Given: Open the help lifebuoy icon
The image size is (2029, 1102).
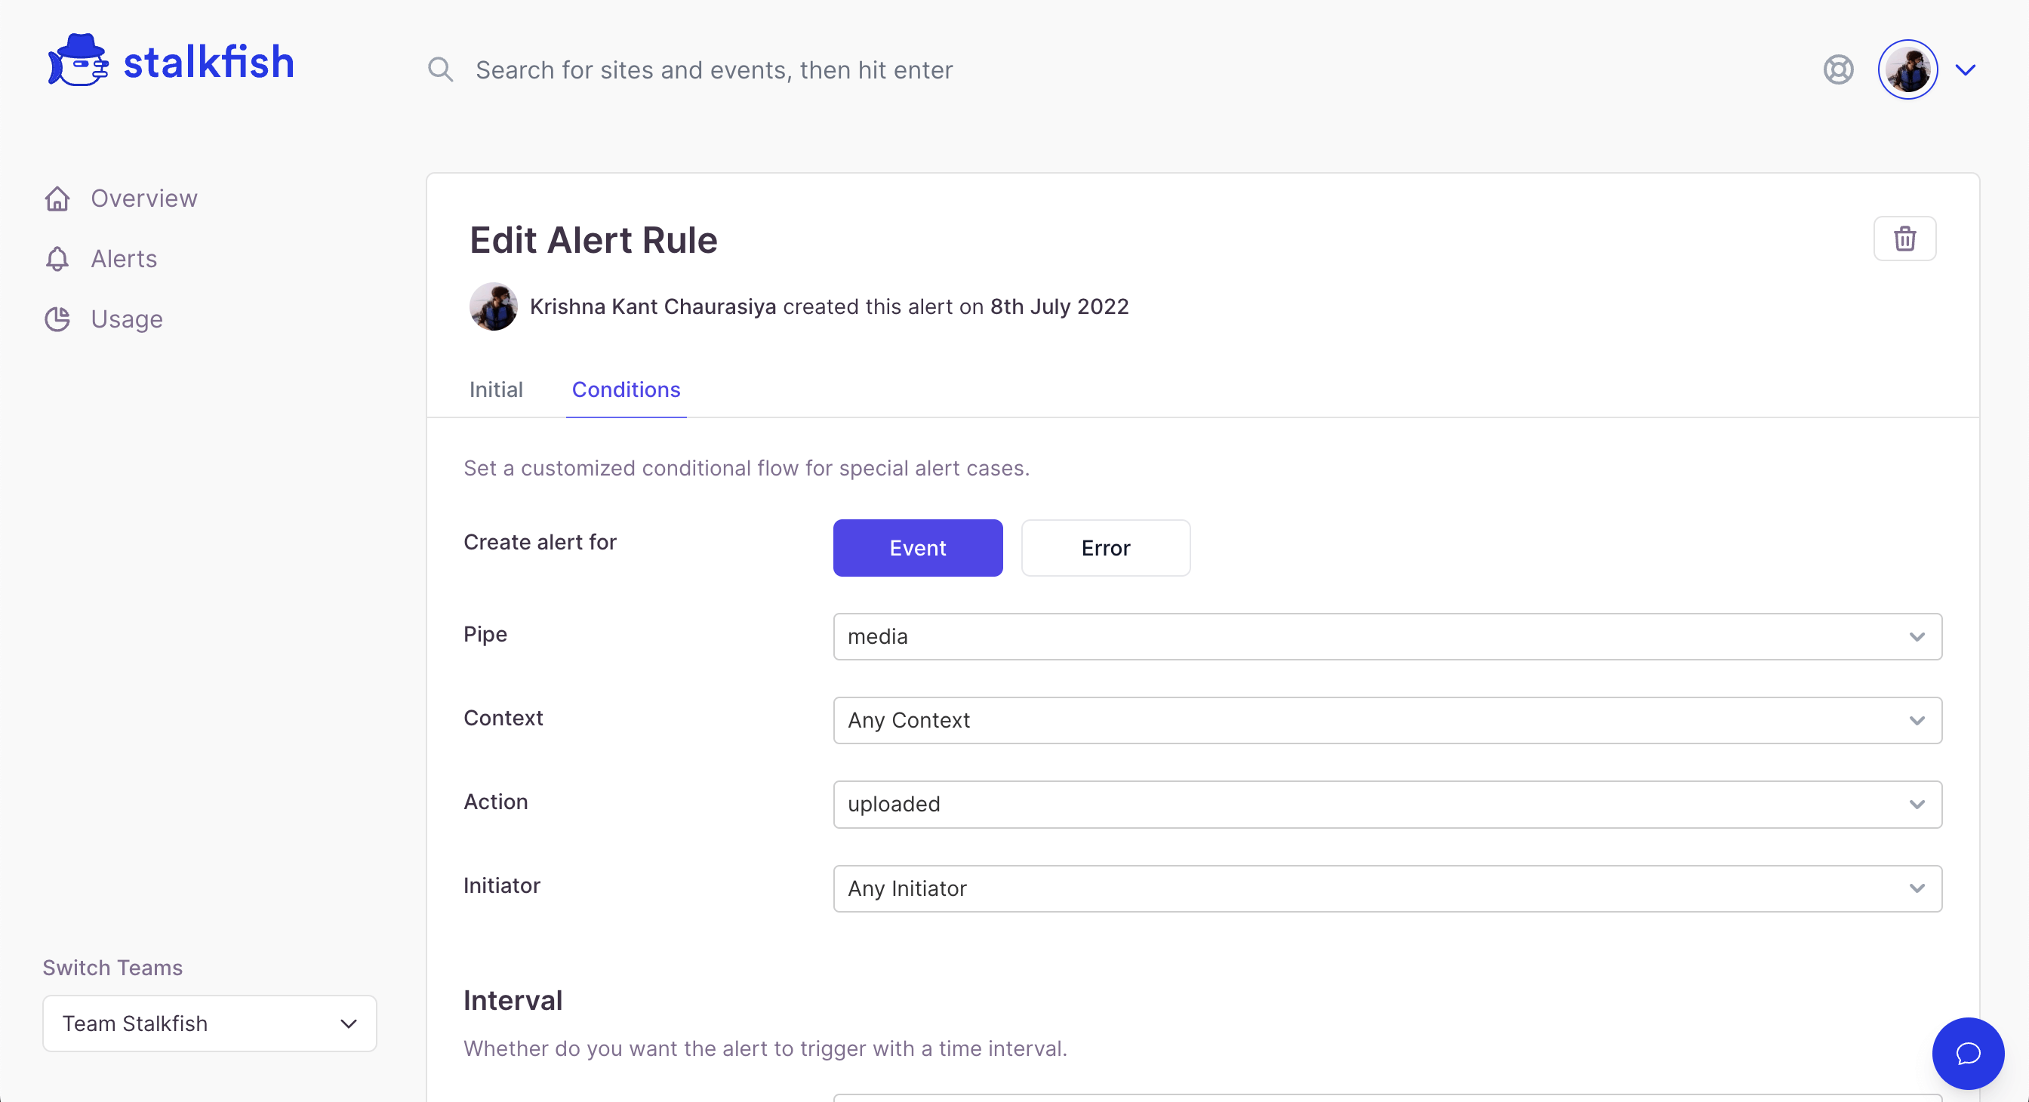Looking at the screenshot, I should 1837,70.
